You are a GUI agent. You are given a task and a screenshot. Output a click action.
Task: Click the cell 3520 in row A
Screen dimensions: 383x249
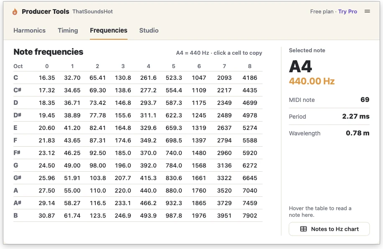[224, 191]
